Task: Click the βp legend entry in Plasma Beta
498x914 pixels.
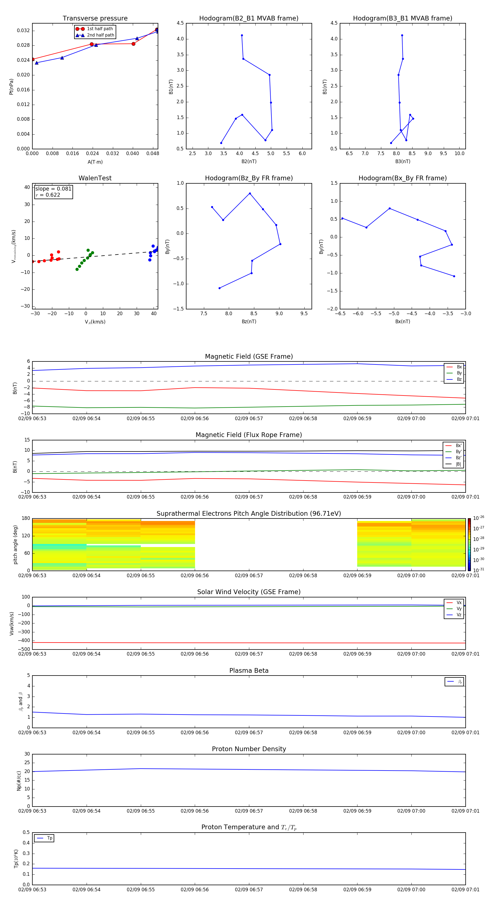Action: click(454, 682)
